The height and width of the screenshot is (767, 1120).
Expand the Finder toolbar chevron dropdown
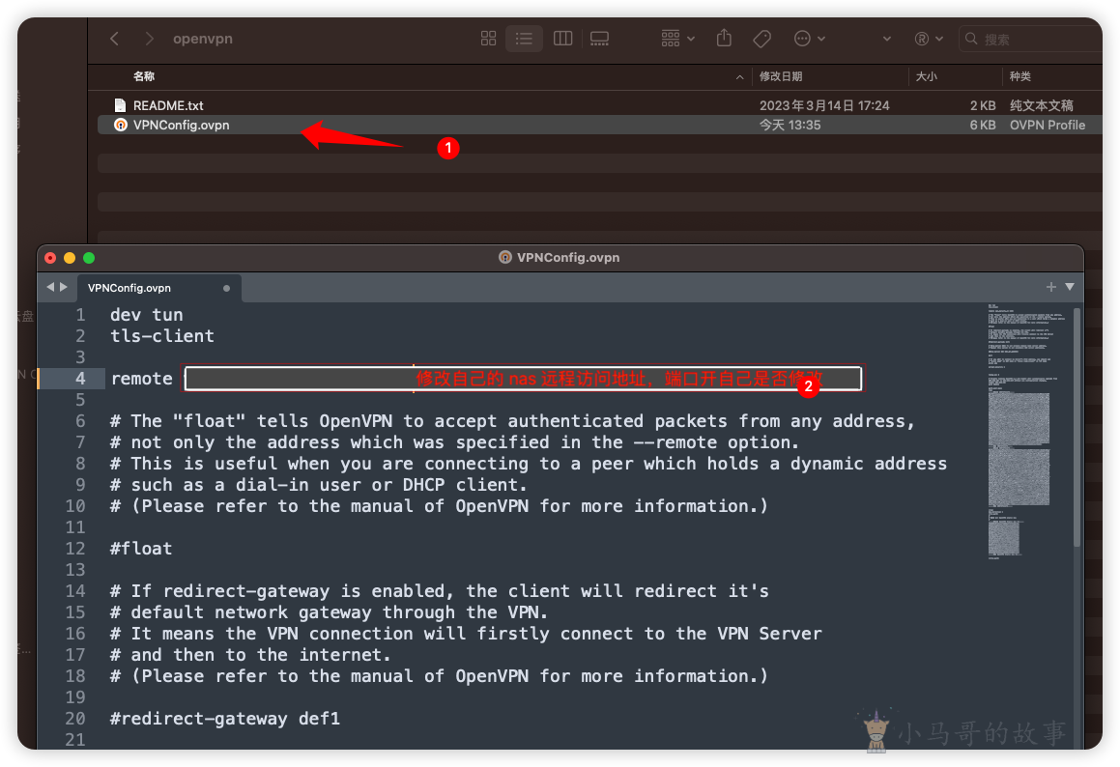(x=887, y=39)
